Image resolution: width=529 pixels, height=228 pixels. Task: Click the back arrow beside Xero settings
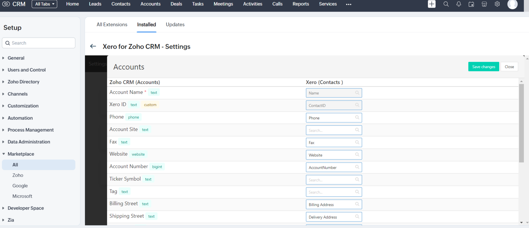pos(93,46)
